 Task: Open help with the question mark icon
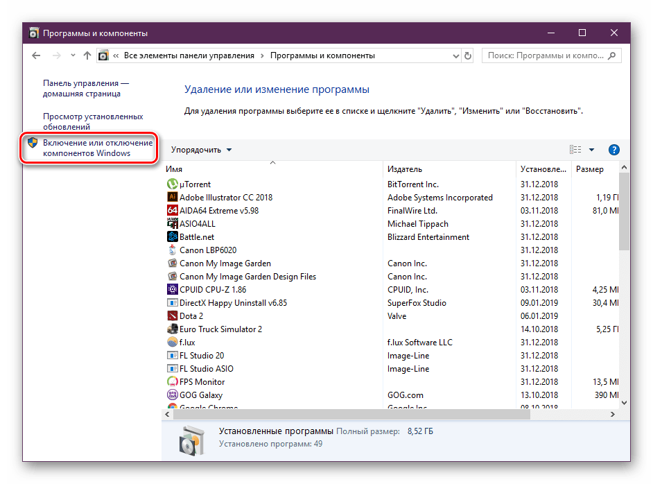tap(613, 150)
